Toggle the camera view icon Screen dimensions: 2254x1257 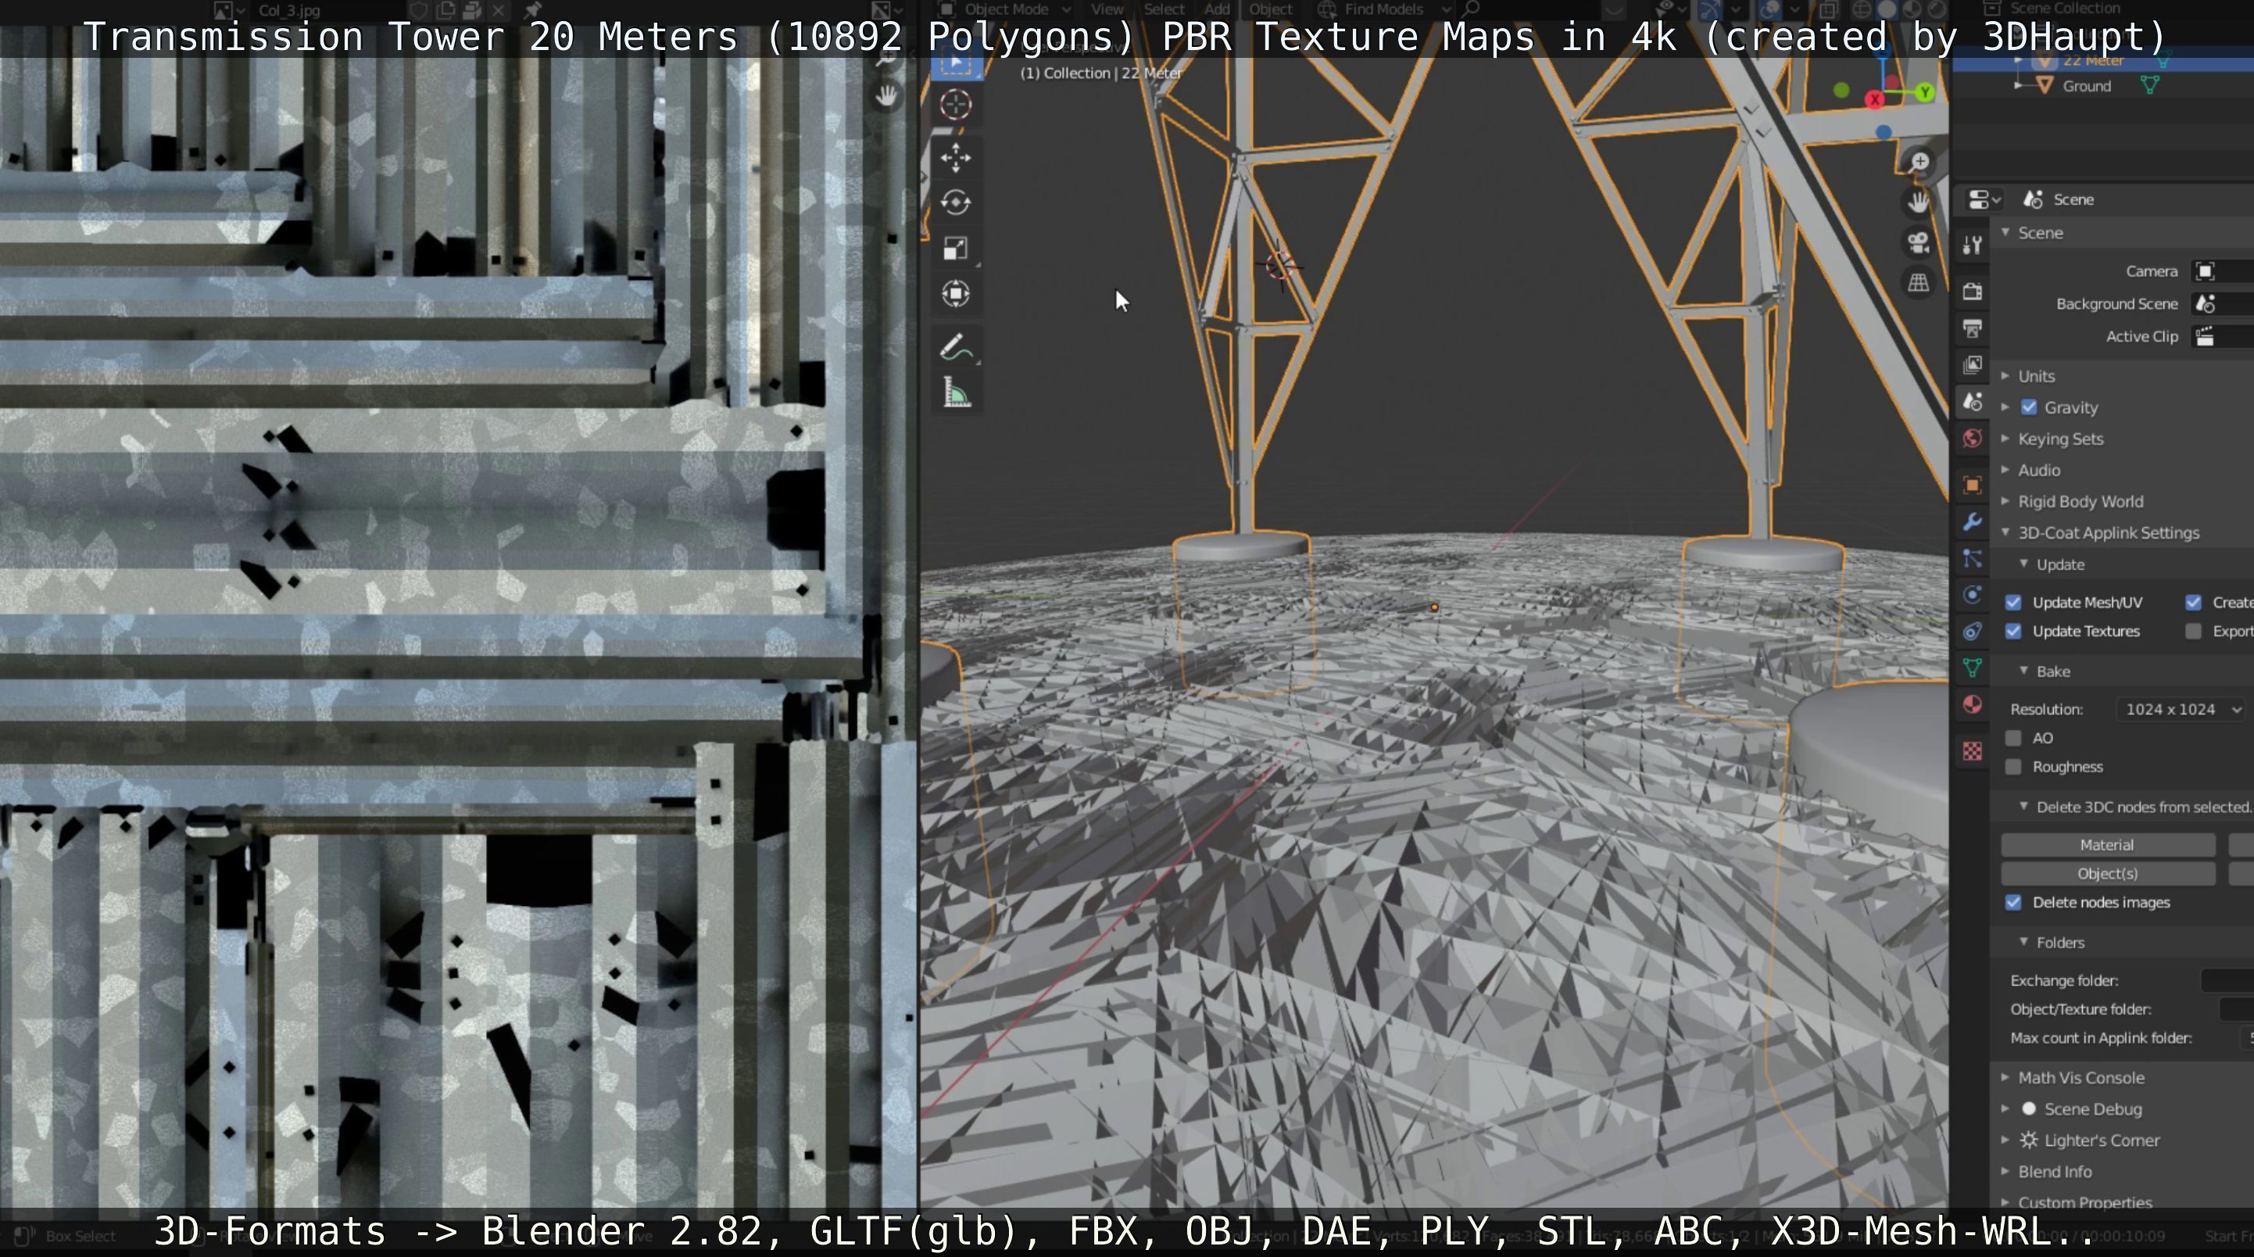[x=1919, y=242]
